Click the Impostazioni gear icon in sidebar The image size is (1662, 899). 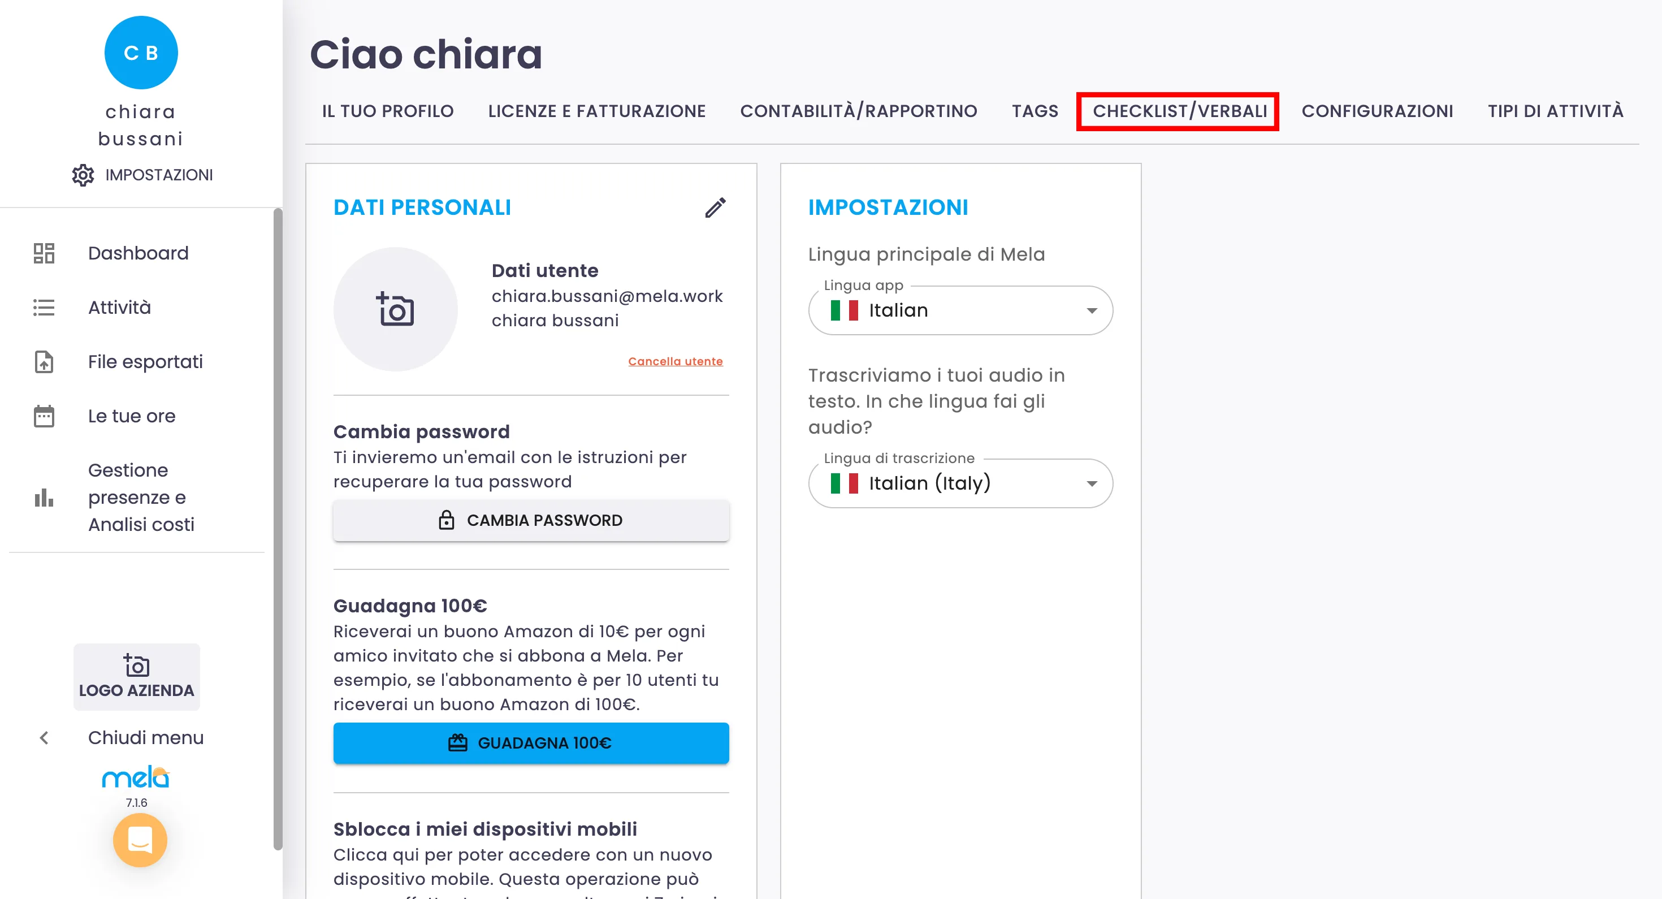(83, 175)
